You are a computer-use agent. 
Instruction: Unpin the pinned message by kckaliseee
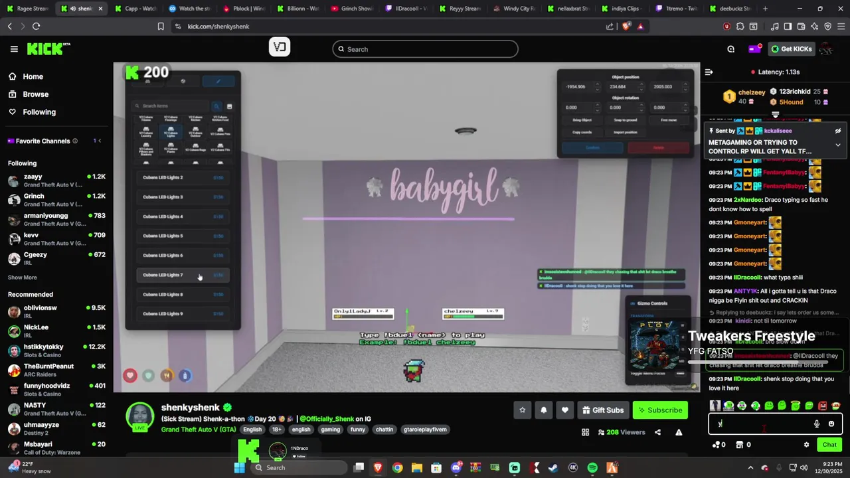(838, 131)
